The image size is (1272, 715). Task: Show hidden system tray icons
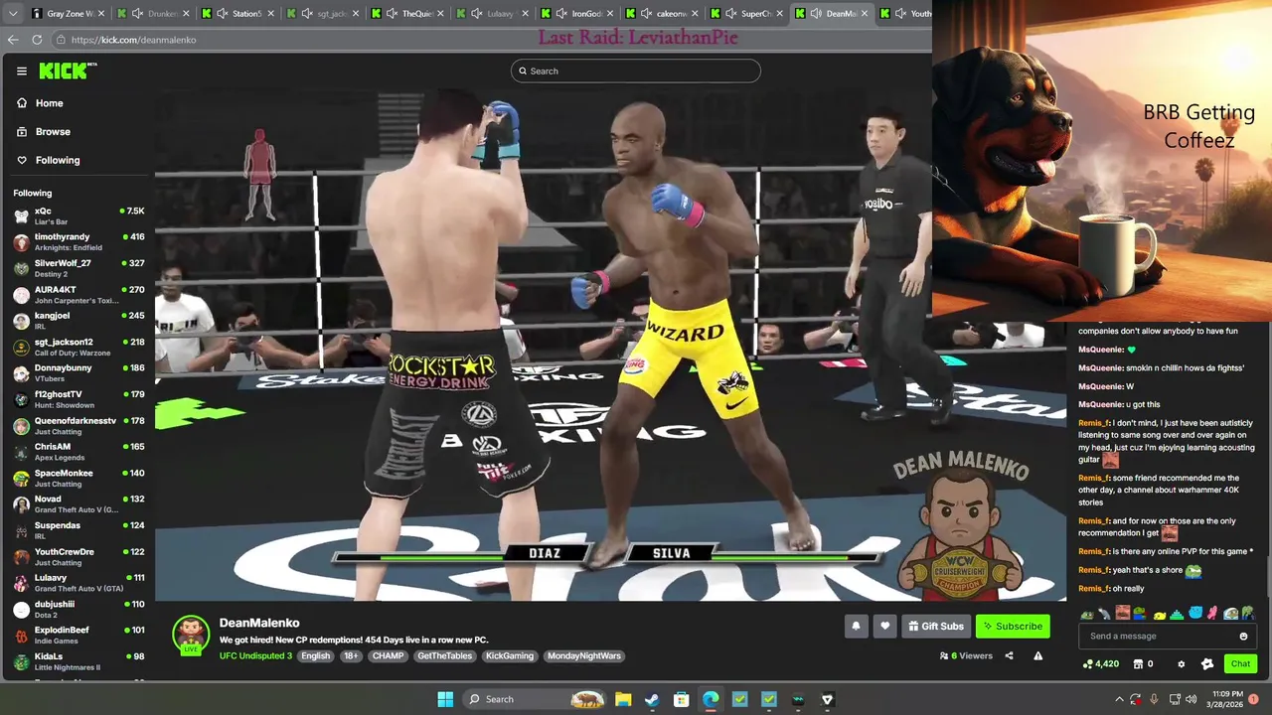point(1119,699)
